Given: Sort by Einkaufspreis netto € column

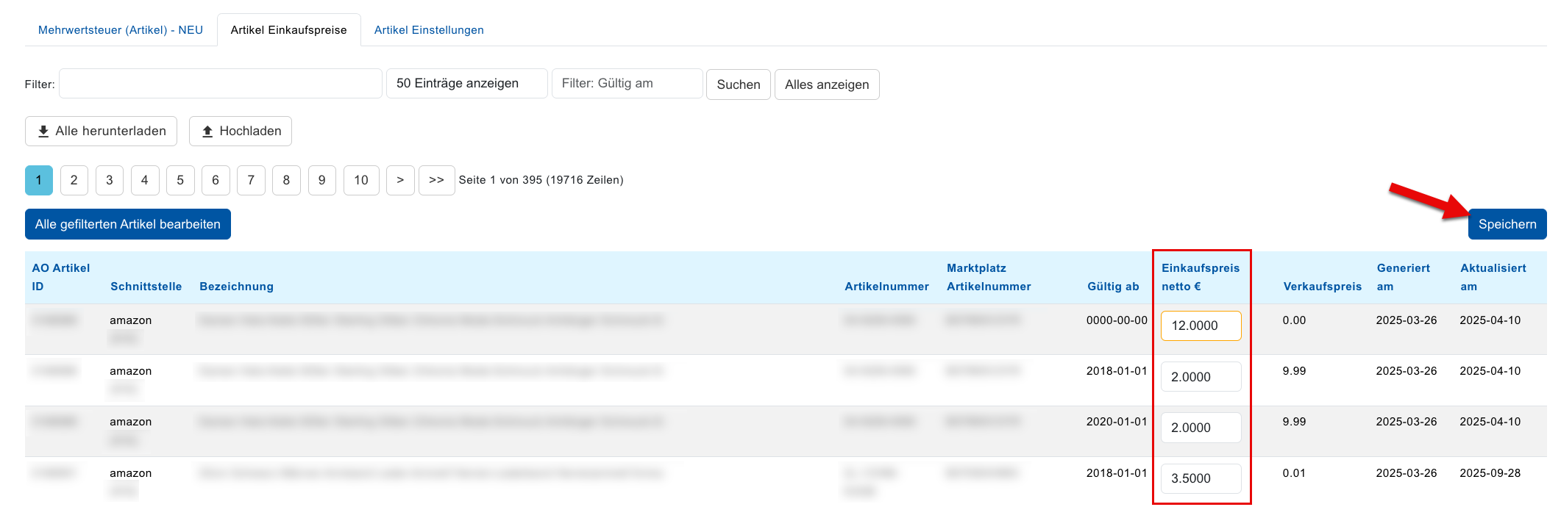Looking at the screenshot, I should coord(1201,277).
